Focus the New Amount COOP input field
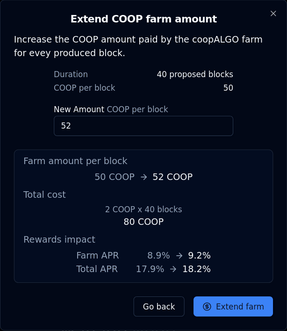The width and height of the screenshot is (287, 331). pos(143,126)
